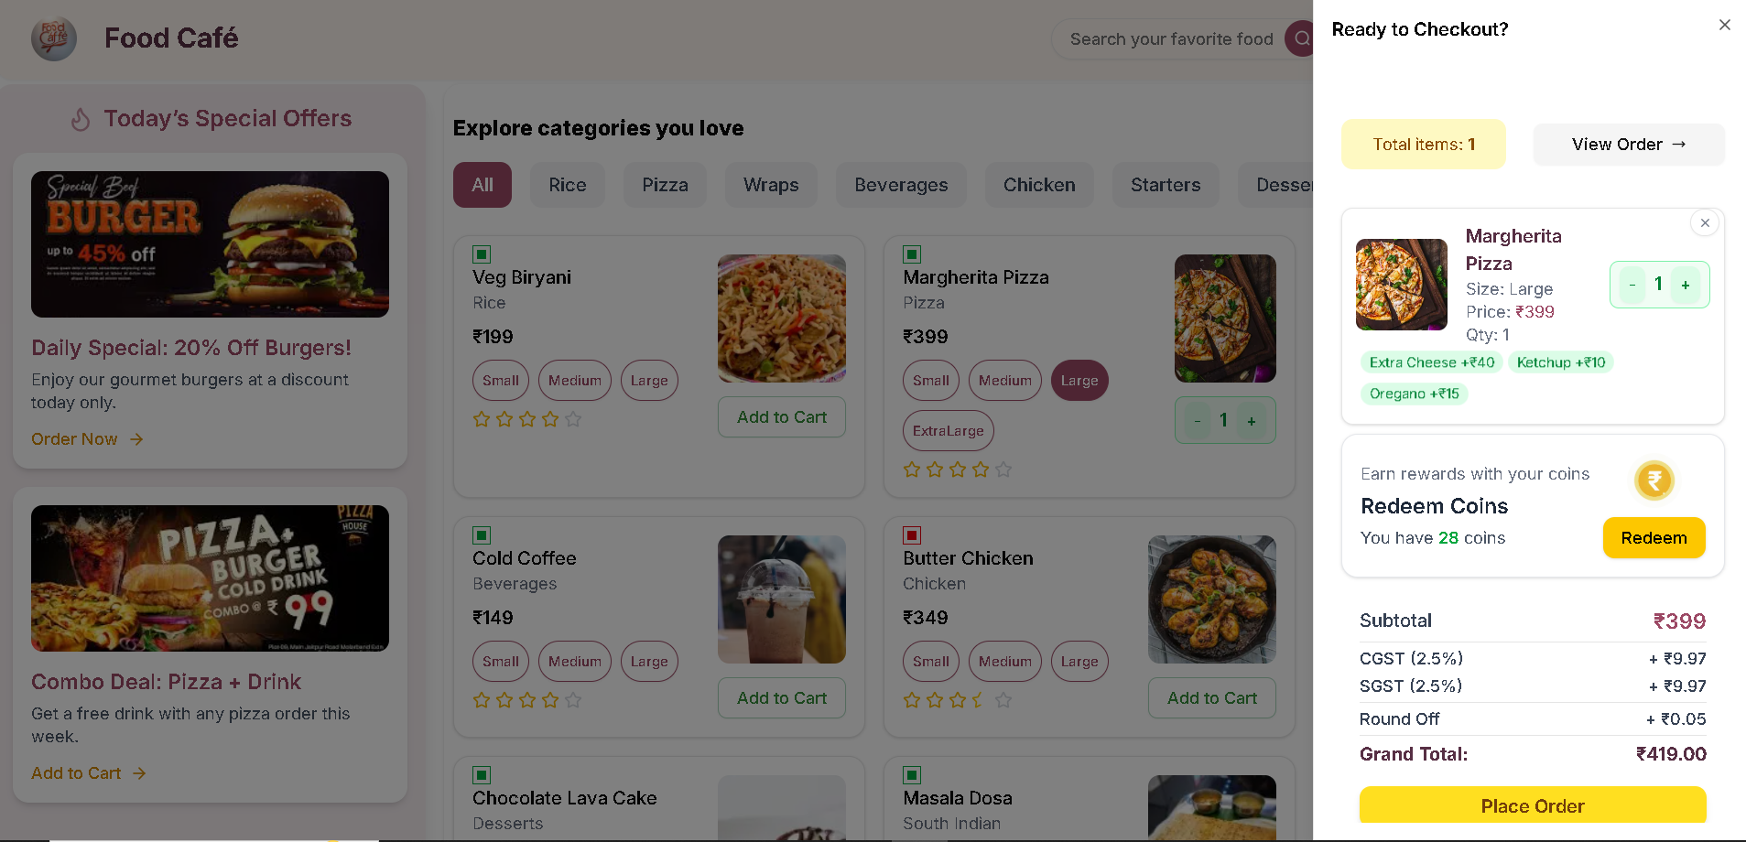
Task: Close the checkout panel with the X icon
Action: [x=1724, y=25]
